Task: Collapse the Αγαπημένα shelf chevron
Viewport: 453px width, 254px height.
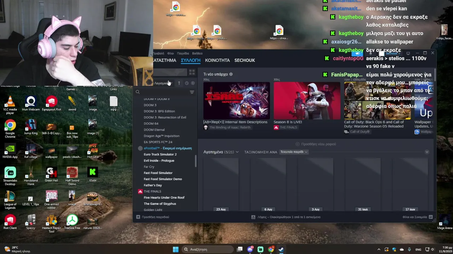Action: point(427,152)
